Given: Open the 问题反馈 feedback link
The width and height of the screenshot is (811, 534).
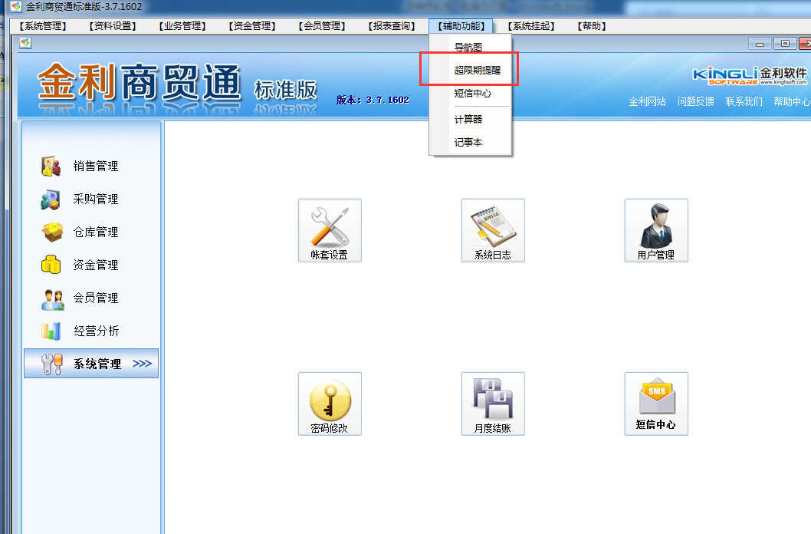Looking at the screenshot, I should tap(696, 101).
